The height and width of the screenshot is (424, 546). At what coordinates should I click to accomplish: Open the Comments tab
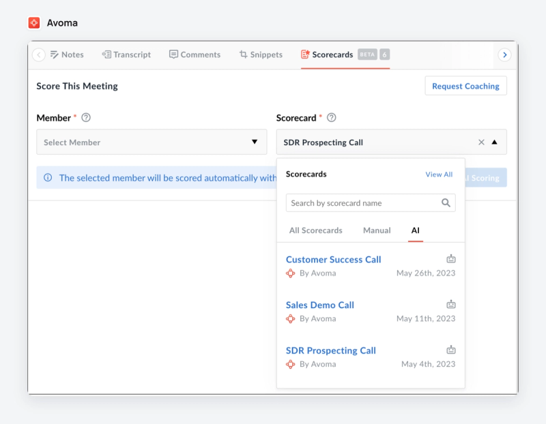click(195, 55)
